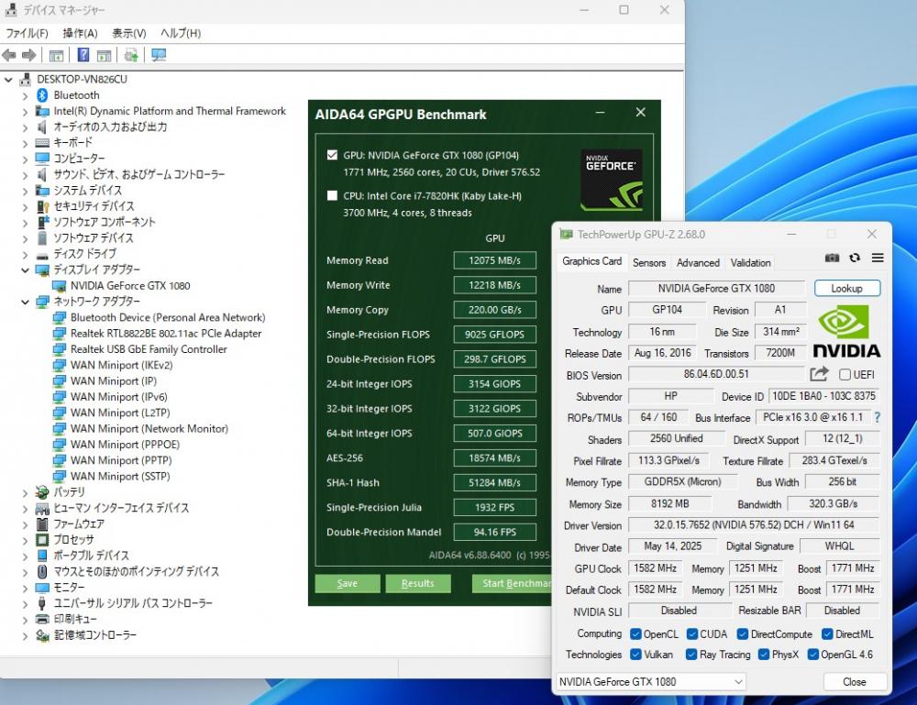This screenshot has width=917, height=705.
Task: Click the Help icon in Device Manager toolbar
Action: pyautogui.click(x=83, y=55)
